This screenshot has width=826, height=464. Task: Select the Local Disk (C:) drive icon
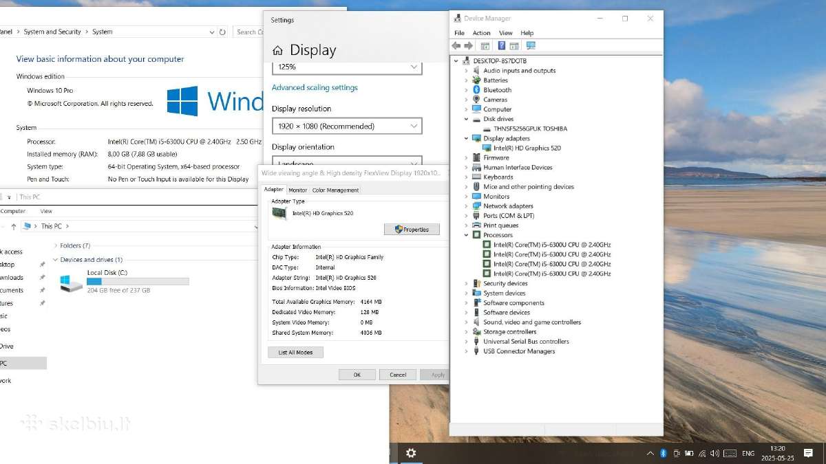(71, 283)
